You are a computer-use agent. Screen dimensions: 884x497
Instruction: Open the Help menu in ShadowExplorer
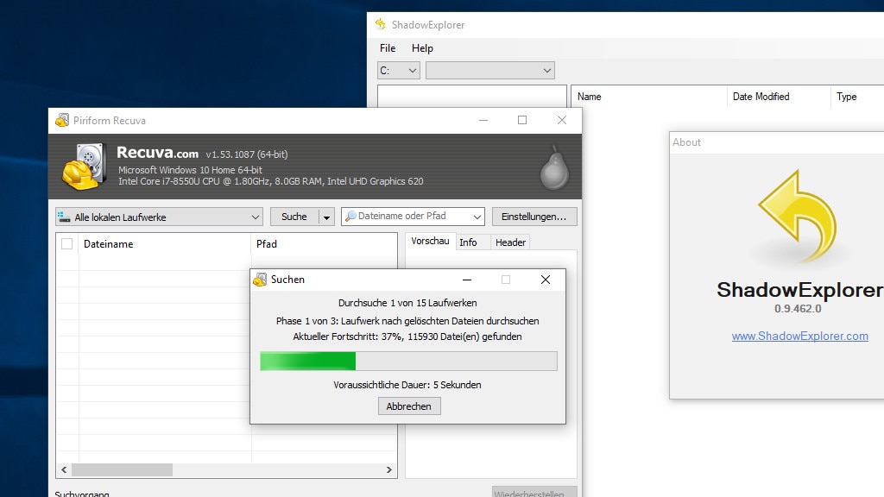tap(422, 48)
